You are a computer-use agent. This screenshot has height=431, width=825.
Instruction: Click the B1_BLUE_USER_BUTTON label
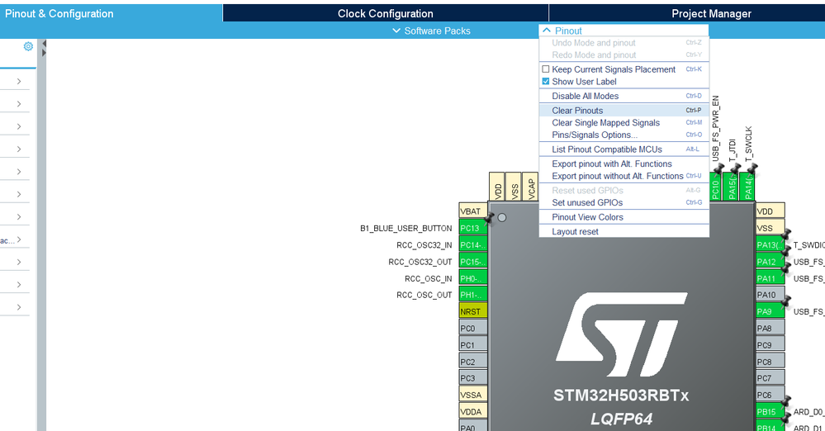click(x=405, y=229)
